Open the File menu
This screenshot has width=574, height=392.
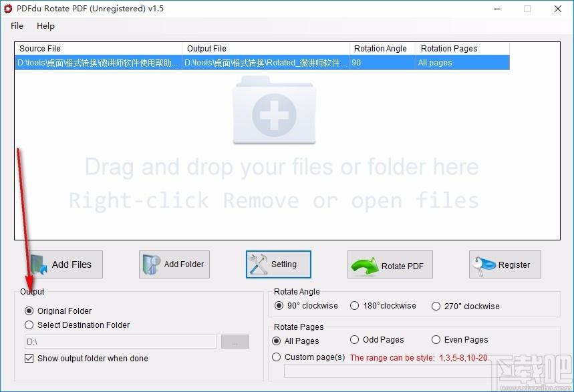[17, 26]
